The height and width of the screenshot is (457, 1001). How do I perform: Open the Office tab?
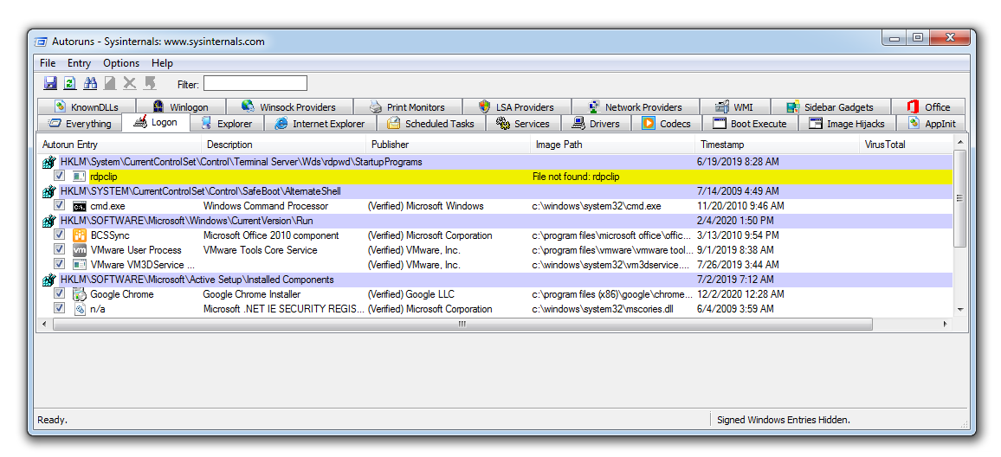(928, 107)
